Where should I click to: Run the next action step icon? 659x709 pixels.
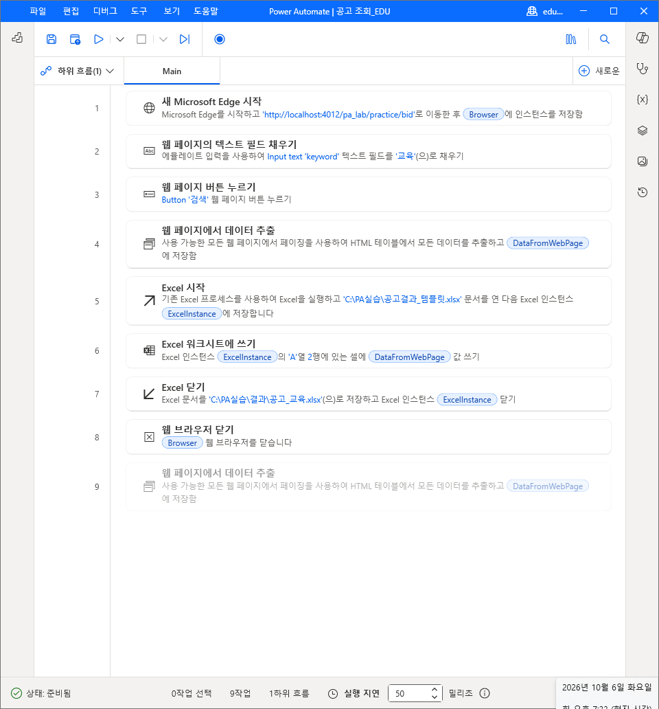pos(184,39)
